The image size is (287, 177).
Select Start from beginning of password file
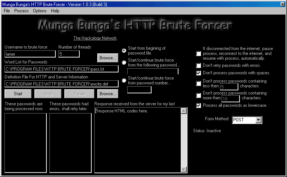point(124,50)
